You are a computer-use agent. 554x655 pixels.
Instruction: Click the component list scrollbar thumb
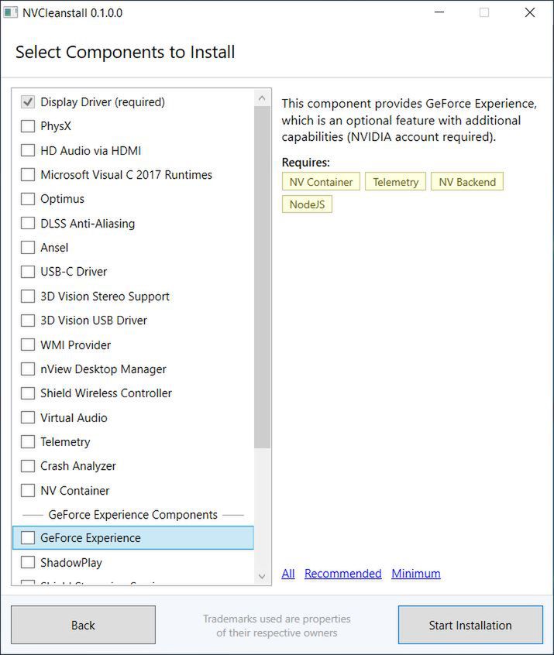click(x=262, y=276)
